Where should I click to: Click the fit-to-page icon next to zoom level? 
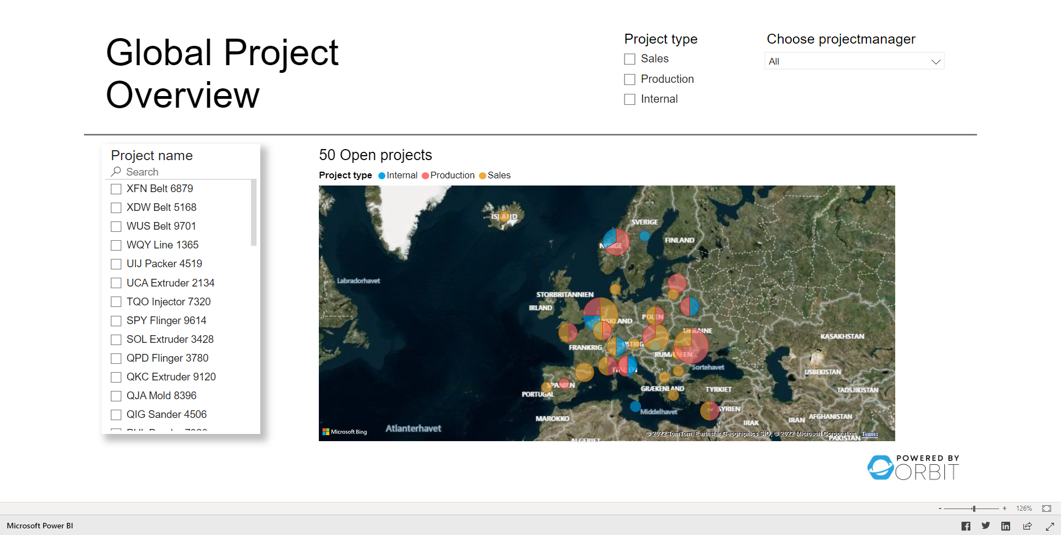(1047, 508)
